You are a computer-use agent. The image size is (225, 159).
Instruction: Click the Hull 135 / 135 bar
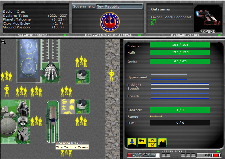pyautogui.click(x=180, y=52)
